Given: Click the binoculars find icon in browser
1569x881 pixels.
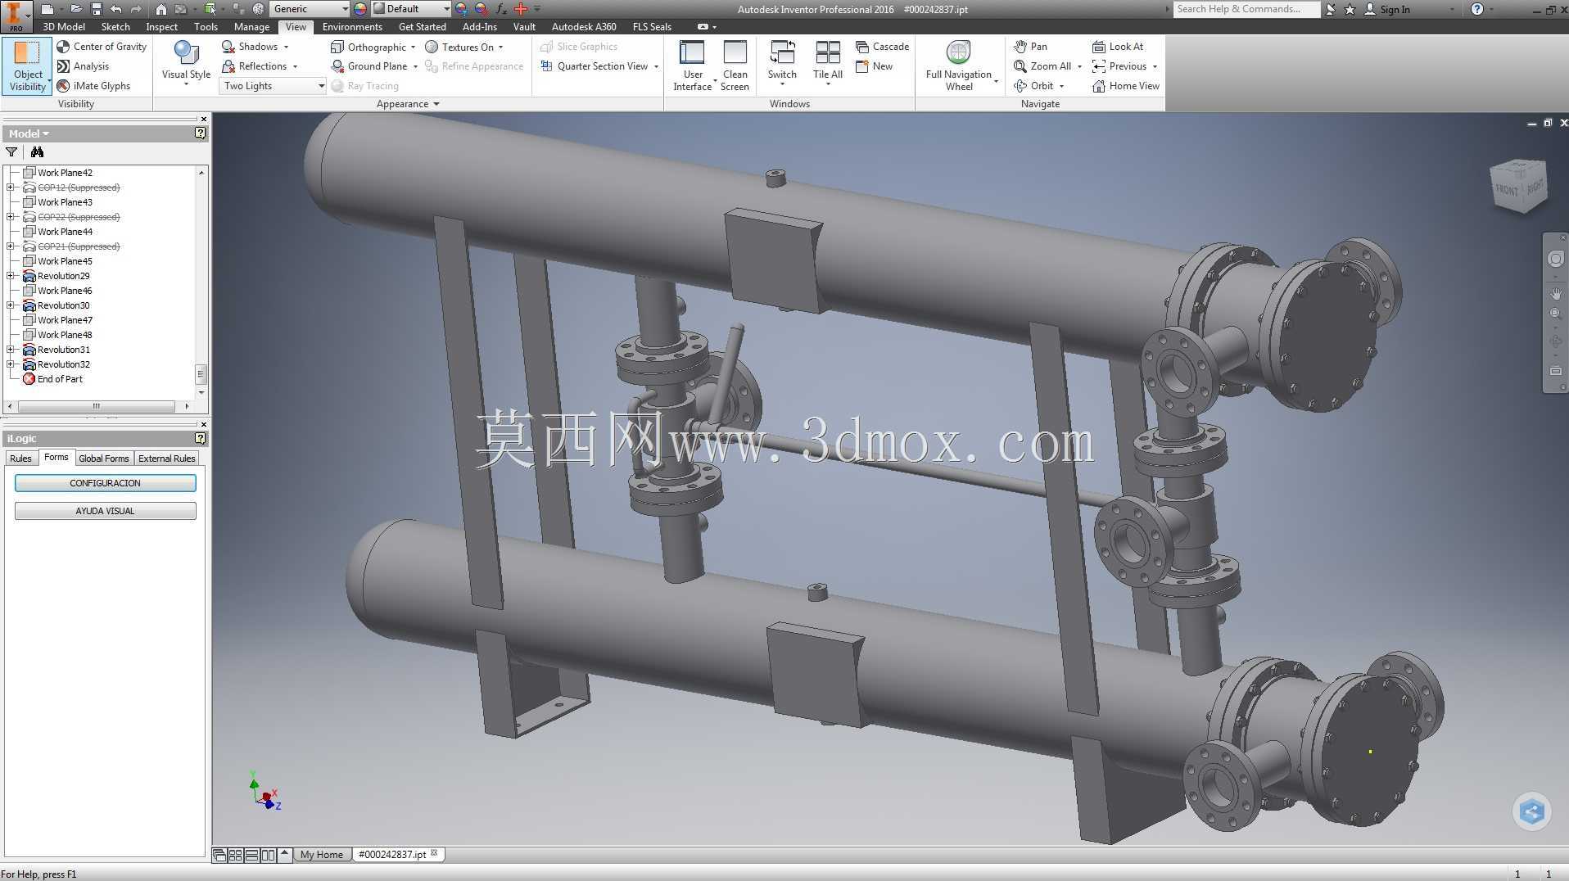Looking at the screenshot, I should pyautogui.click(x=37, y=152).
